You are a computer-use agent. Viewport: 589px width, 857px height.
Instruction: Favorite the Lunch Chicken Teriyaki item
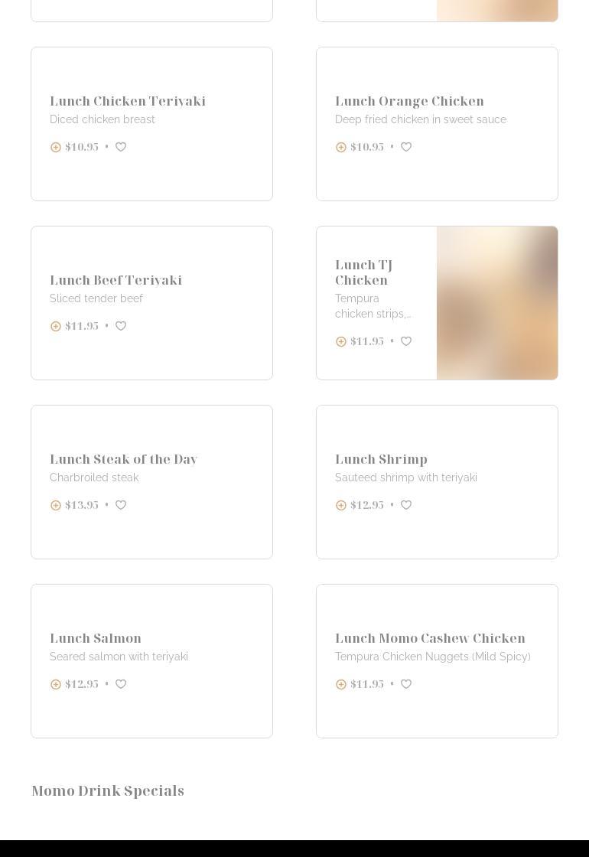click(121, 147)
